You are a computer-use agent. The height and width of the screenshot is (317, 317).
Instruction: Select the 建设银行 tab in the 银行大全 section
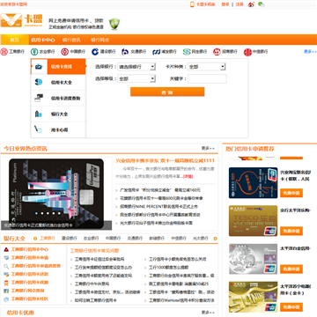pyautogui.click(x=70, y=239)
